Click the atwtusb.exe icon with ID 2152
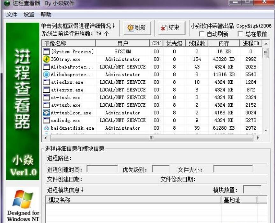This screenshot has width=275, height=223. (x=46, y=105)
